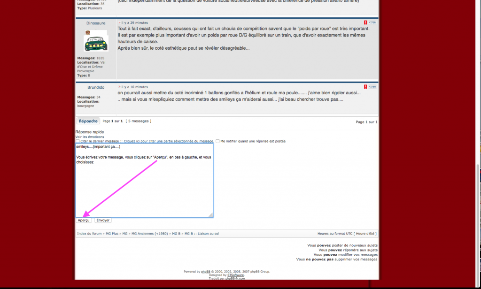Open "MG Anciennes (<1980)" breadcrumb link
481x289 pixels.
click(x=150, y=234)
